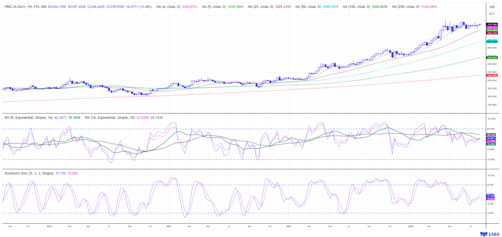Click the gray 68.7438 RSI axis tag
The height and width of the screenshot is (237, 502).
[x=491, y=135]
